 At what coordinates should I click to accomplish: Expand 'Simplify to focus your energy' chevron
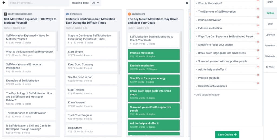point(196,45)
